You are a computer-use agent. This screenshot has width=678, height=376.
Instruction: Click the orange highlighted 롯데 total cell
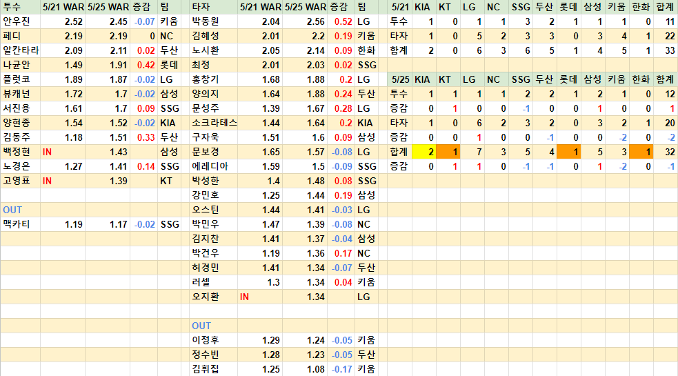pyautogui.click(x=568, y=152)
